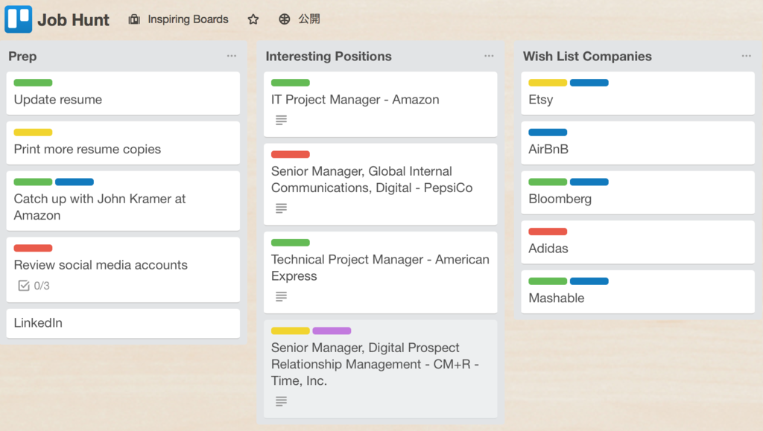Open Wish List Companies list menu ellipsis

tap(747, 56)
